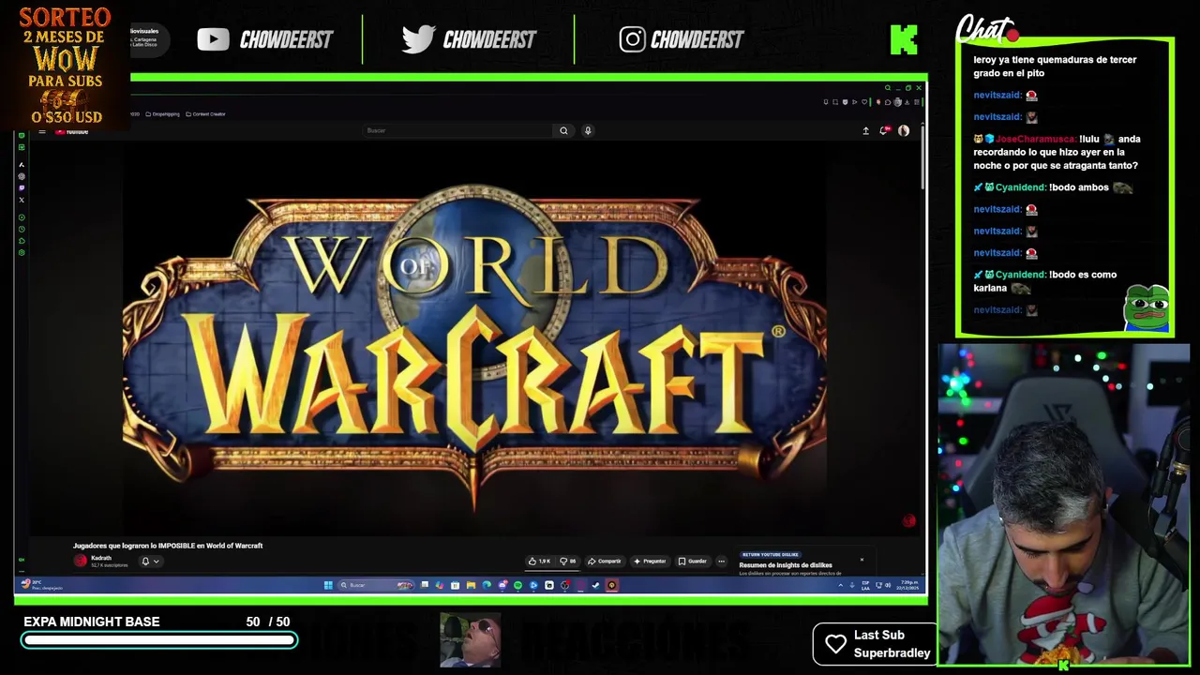Open the Kadrath channel name

click(101, 558)
